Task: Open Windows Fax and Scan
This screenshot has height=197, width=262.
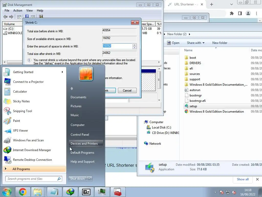Action: pos(28,140)
